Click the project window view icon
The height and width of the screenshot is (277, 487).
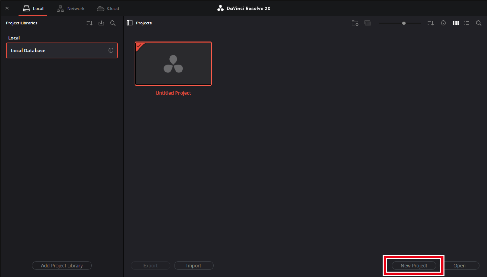pyautogui.click(x=368, y=23)
